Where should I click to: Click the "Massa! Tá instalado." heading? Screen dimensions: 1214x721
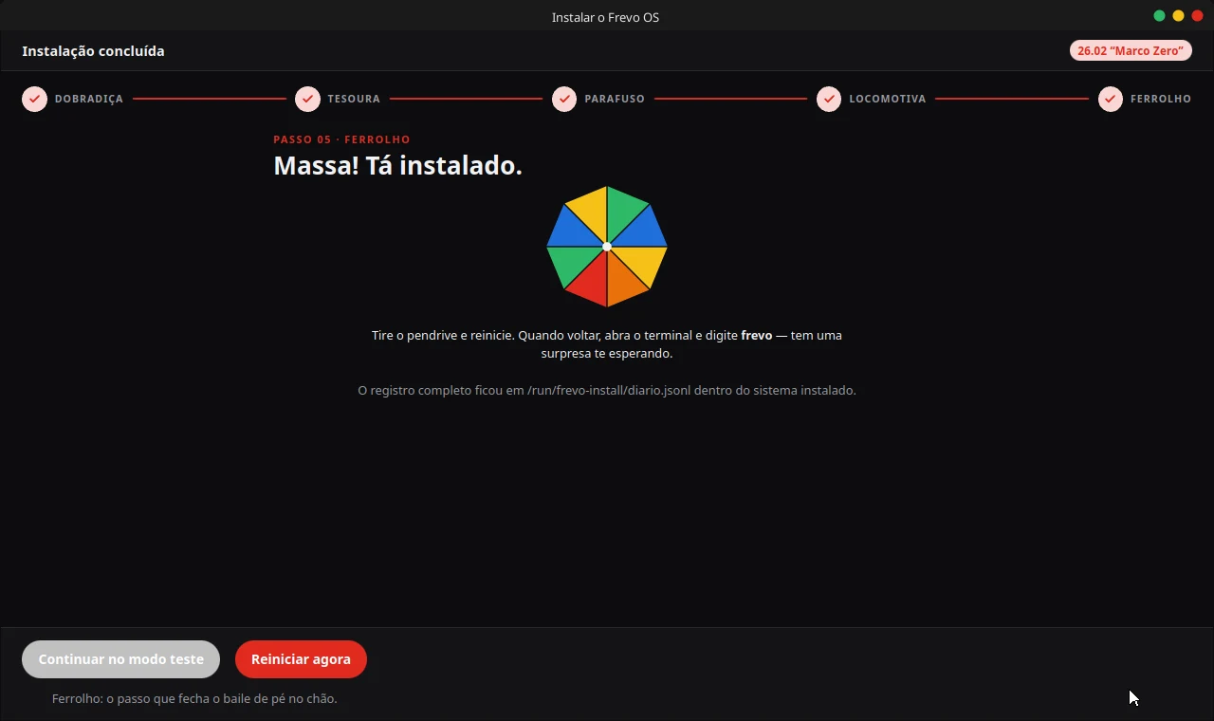[397, 165]
